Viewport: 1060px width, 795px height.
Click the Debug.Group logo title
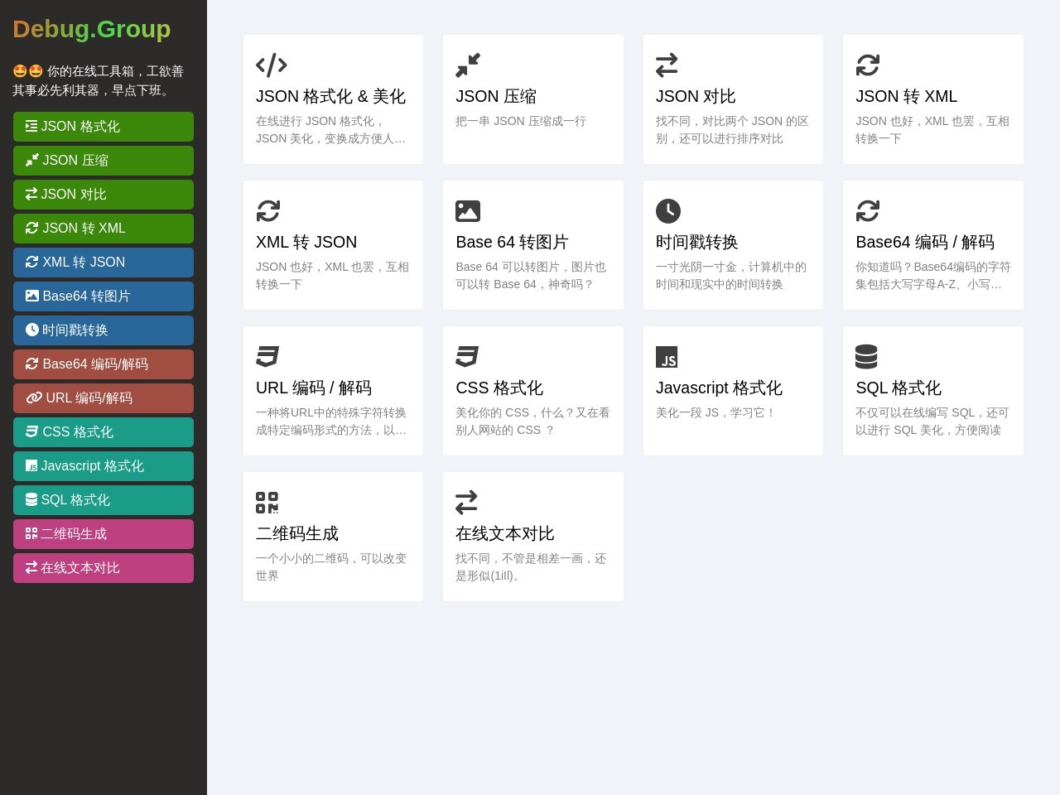point(92,29)
